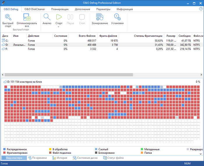204x166 pixels.
Task: Switch to Статус файла view tab
Action: [113, 158]
